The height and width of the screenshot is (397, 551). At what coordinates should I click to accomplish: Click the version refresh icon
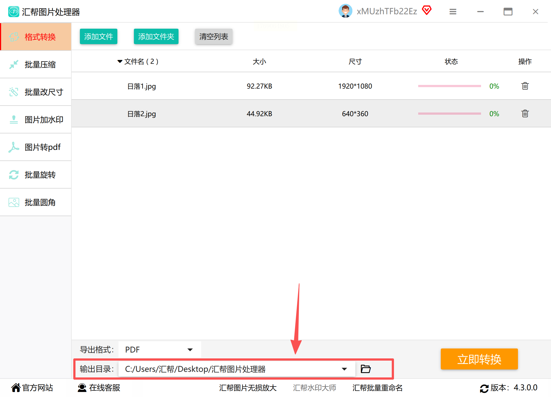point(484,388)
